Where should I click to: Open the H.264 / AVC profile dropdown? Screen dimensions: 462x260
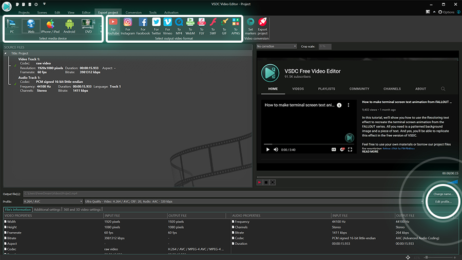(53, 201)
